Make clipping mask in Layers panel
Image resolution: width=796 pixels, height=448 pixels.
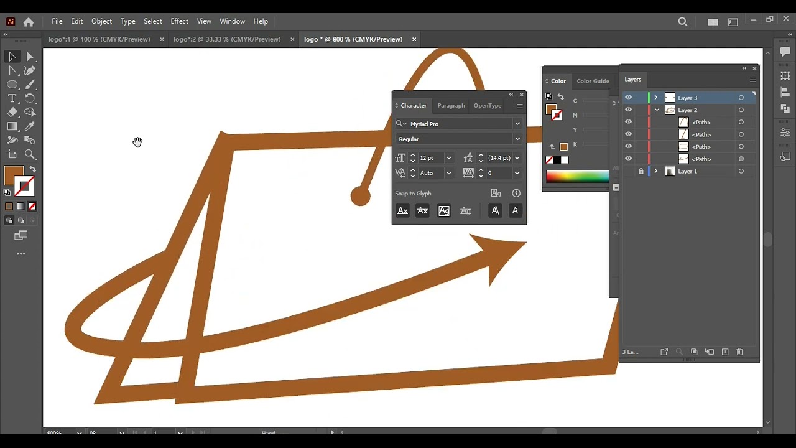tap(694, 352)
